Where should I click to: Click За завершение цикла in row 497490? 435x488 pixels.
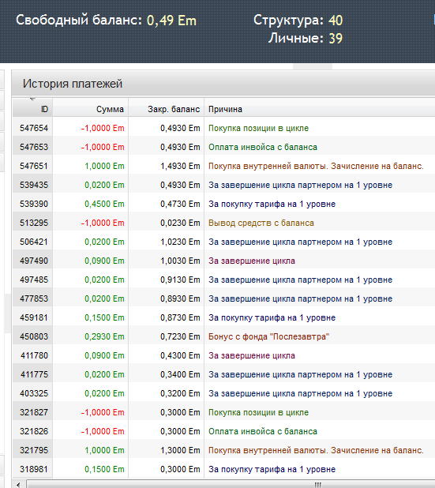(251, 261)
